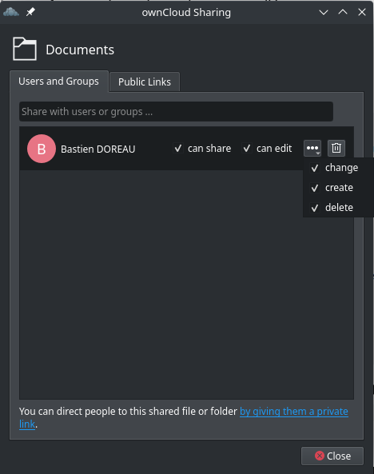Click the ownCloud cloud icon in title bar
The height and width of the screenshot is (474, 374).
pyautogui.click(x=11, y=12)
